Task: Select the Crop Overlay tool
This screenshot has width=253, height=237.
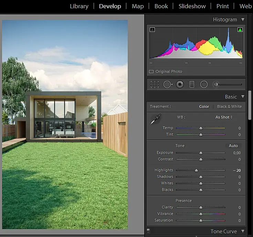Action: [155, 84]
